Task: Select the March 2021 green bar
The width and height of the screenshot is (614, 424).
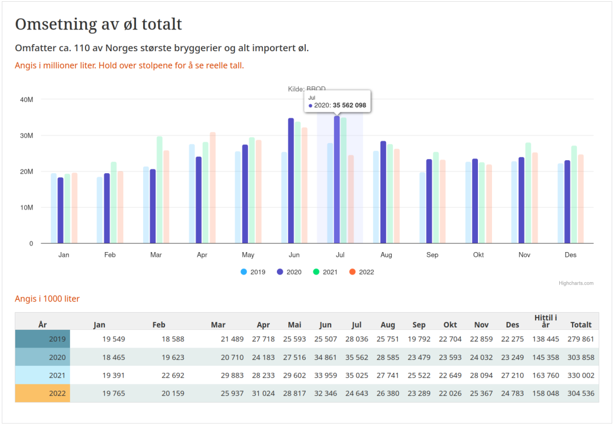Action: [x=159, y=190]
